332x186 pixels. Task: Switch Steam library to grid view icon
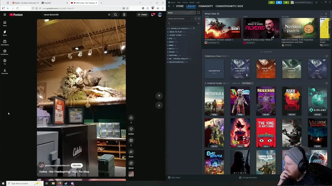(x=198, y=13)
